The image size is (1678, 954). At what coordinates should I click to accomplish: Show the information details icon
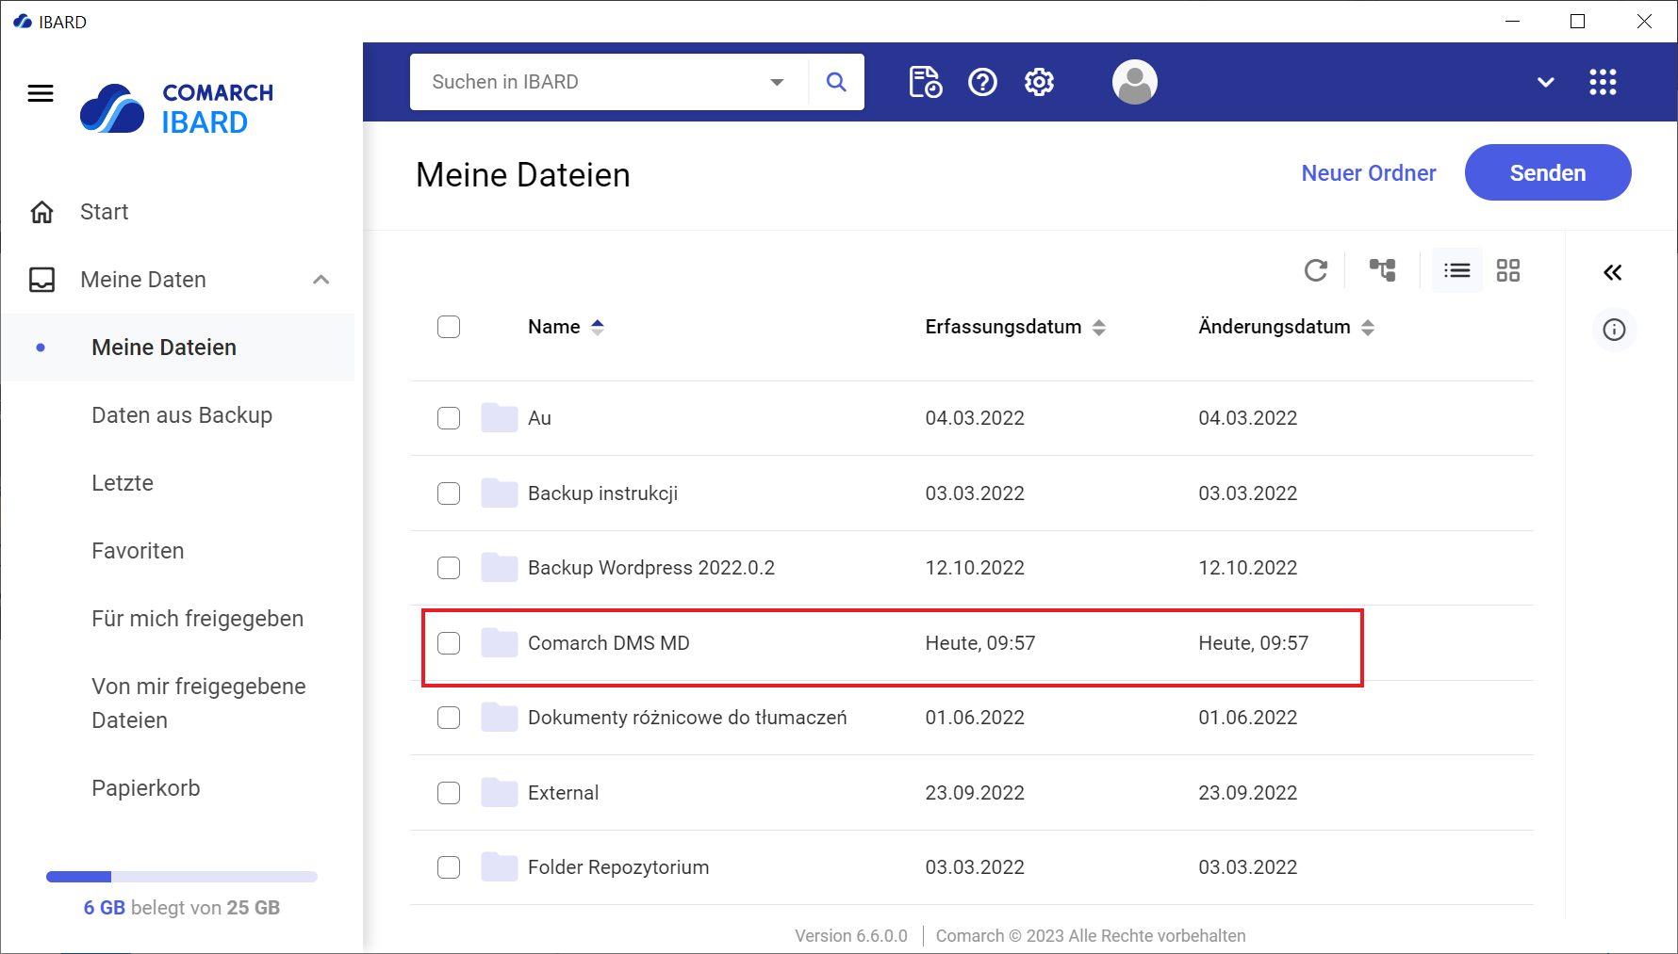pos(1615,330)
